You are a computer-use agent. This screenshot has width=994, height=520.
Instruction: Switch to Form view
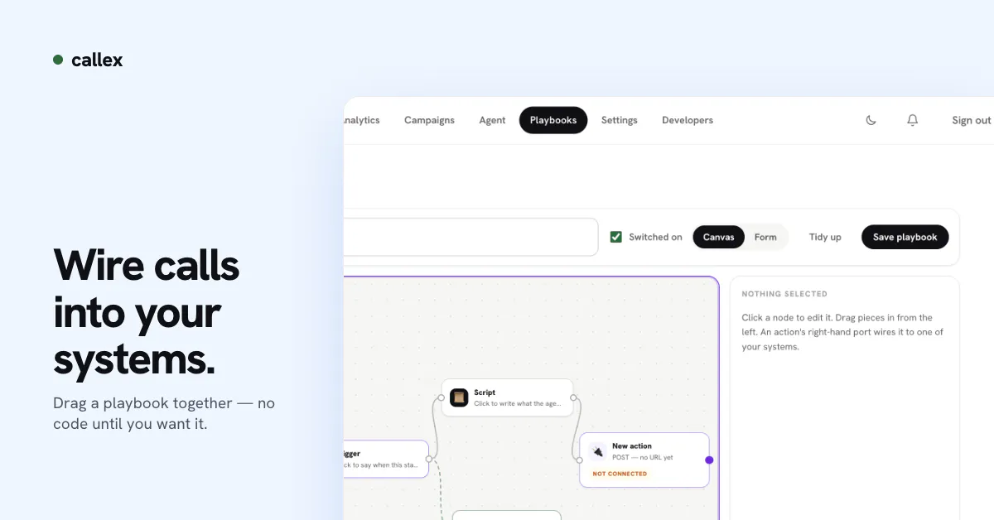point(765,237)
